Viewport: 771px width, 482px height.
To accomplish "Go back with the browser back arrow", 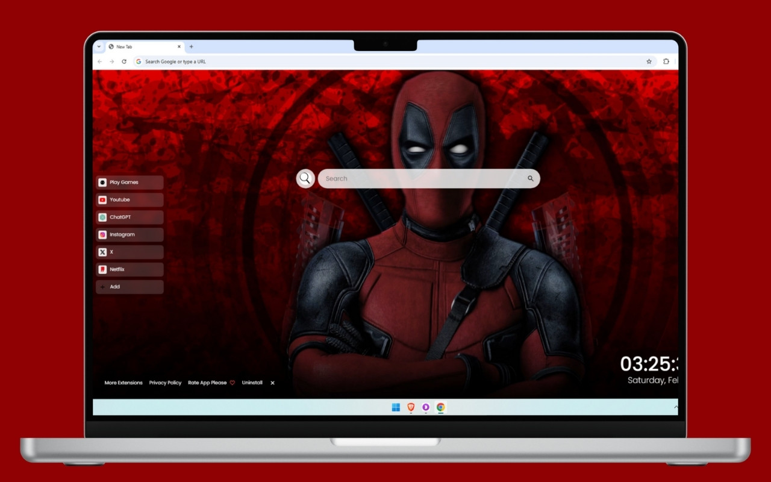I will (x=100, y=61).
